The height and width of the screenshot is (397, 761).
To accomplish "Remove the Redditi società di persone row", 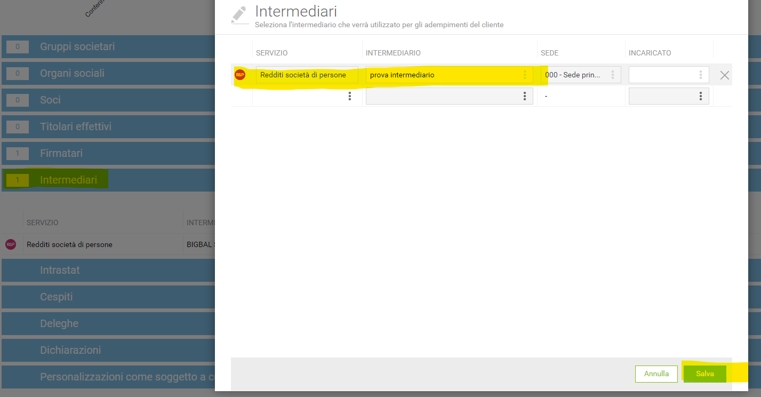I will pyautogui.click(x=724, y=75).
